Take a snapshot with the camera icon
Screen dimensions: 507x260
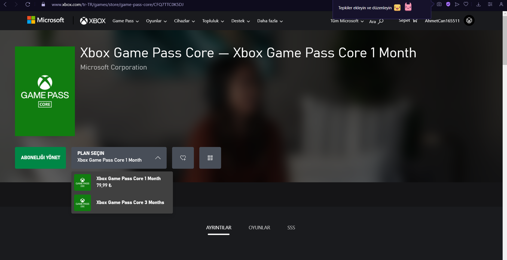coord(439,4)
